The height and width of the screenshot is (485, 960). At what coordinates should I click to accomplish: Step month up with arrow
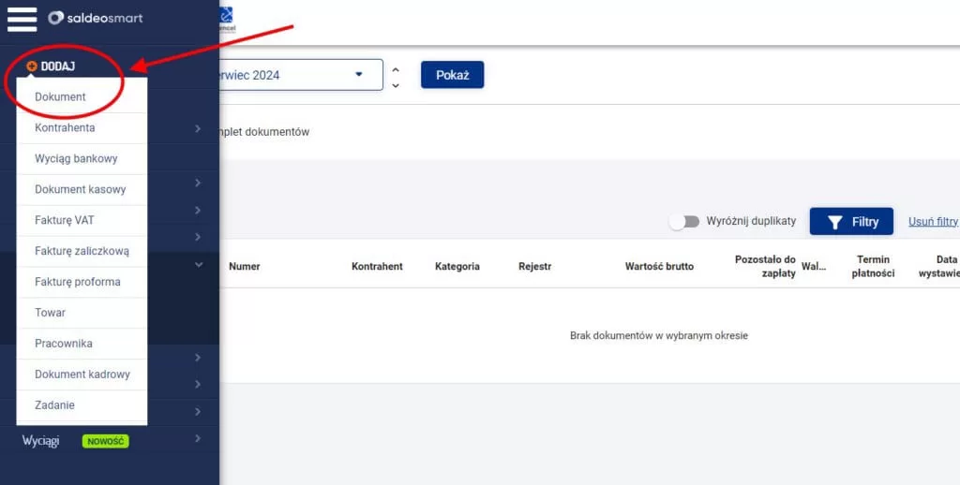point(396,68)
